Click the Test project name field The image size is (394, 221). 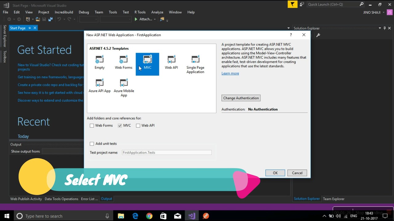(x=167, y=153)
